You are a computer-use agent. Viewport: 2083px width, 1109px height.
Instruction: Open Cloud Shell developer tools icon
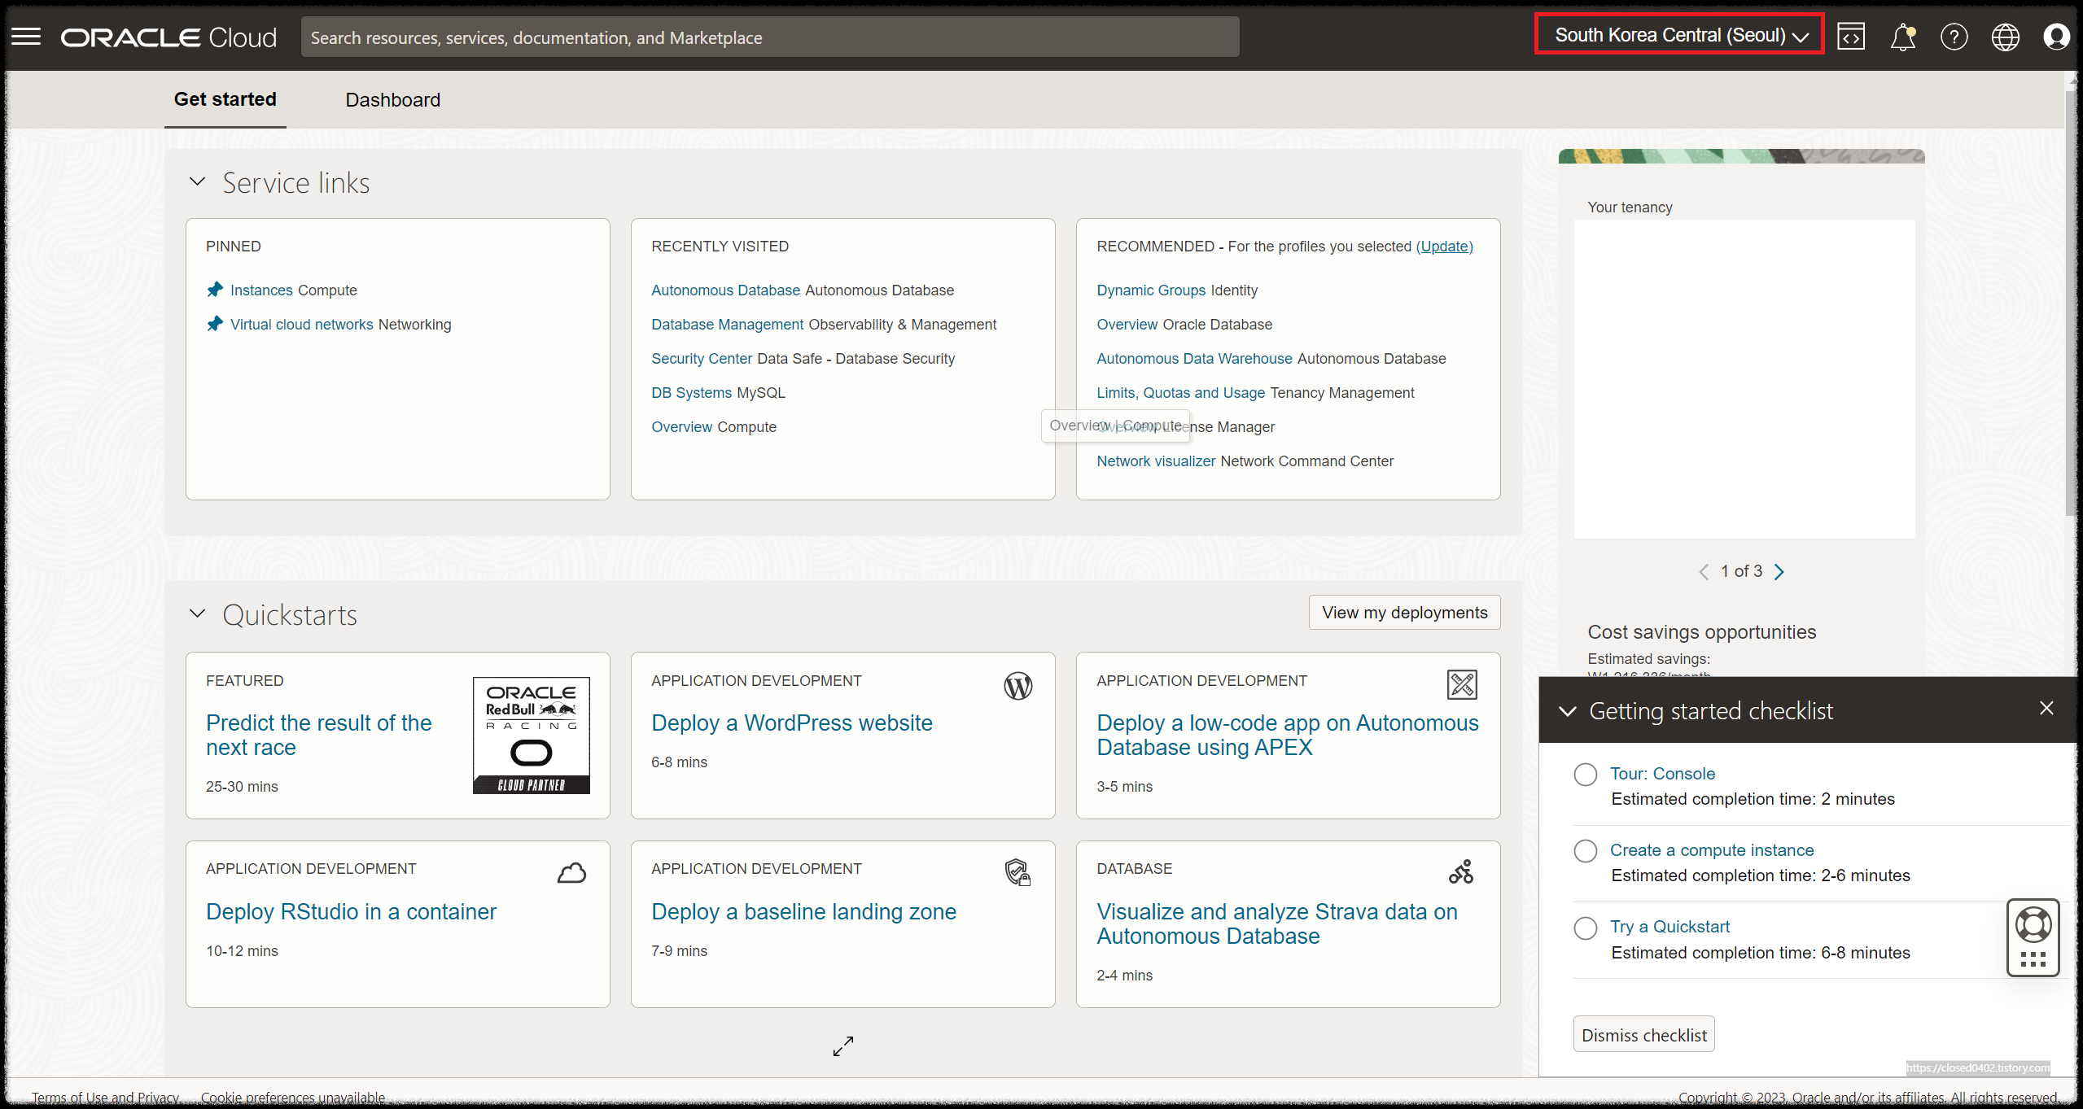pos(1850,37)
